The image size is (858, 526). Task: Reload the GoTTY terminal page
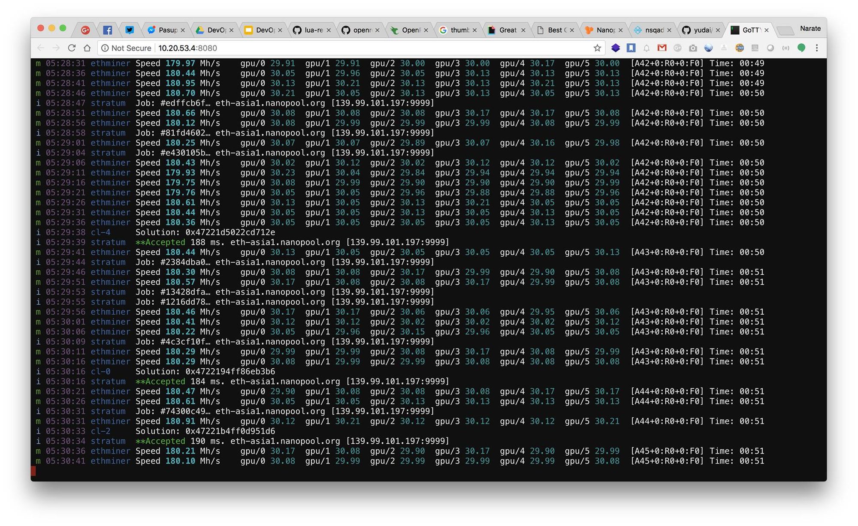coord(72,48)
